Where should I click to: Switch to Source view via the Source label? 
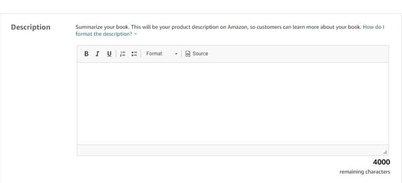[x=200, y=53]
